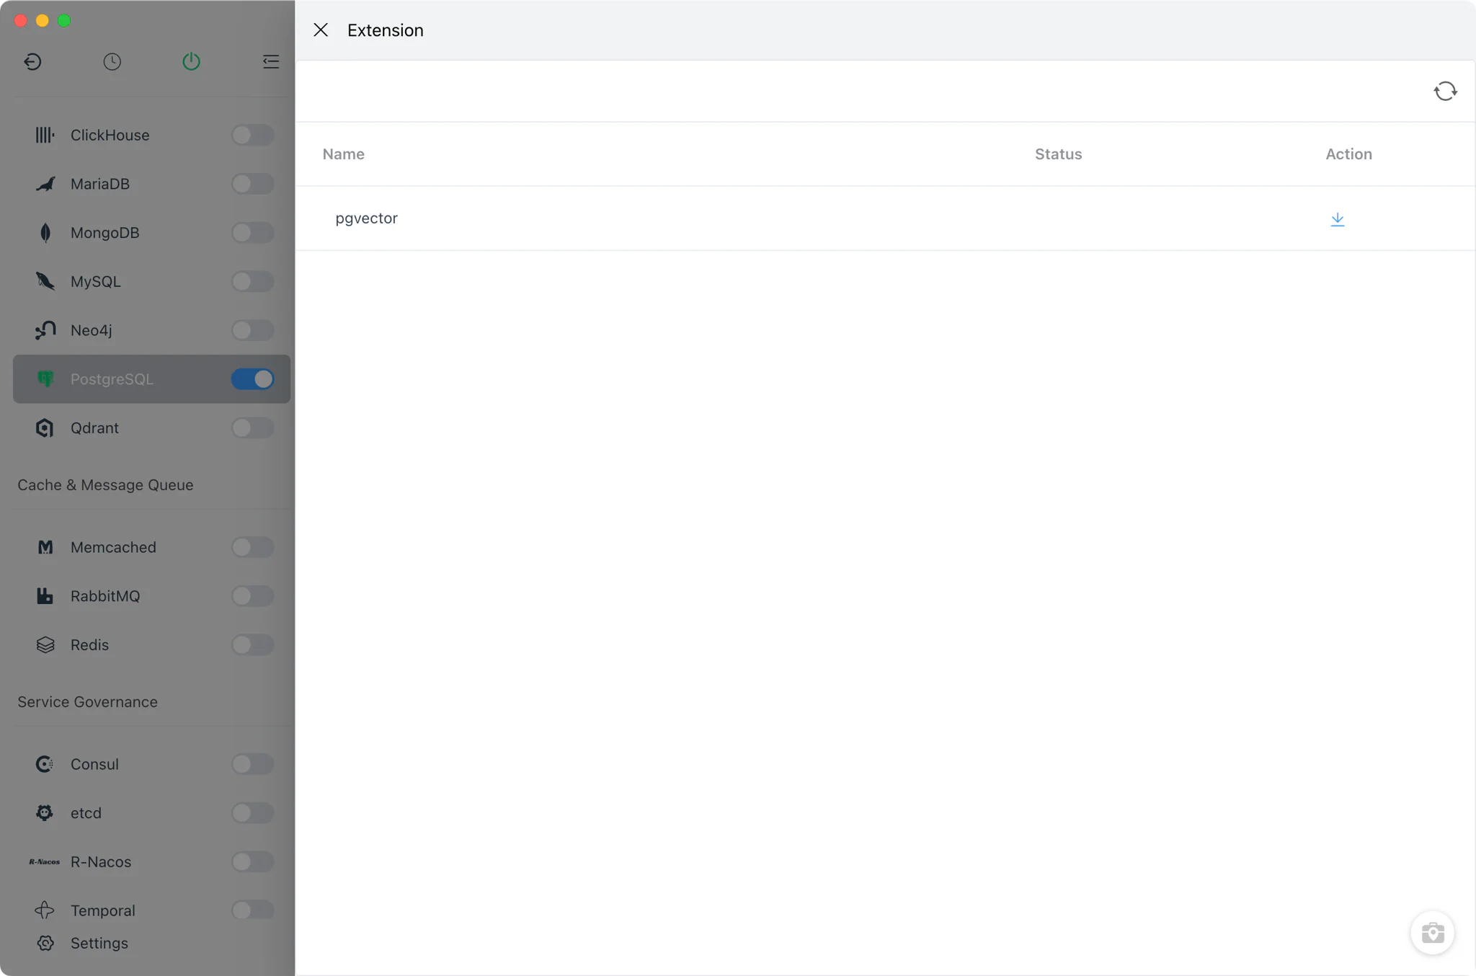Enable the MariaDB service switch
The height and width of the screenshot is (976, 1476).
(x=252, y=184)
